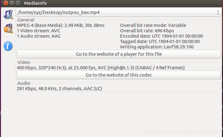223x137 pixels.
Task: Select the Audio 281 Kbps details line
Action: click(59, 89)
